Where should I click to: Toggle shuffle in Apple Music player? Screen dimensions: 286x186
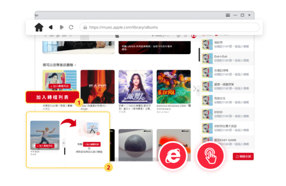pos(45,36)
